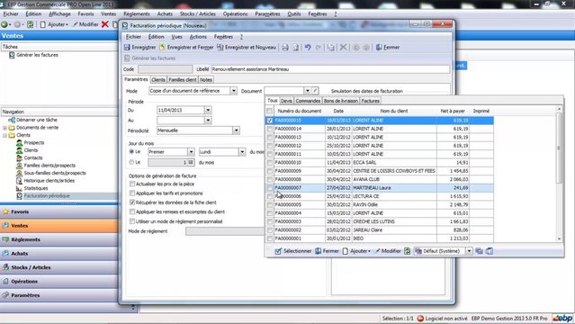Open Historique clients/articles in navigation
Screen dimensions: 575x324
pyautogui.click(x=49, y=181)
